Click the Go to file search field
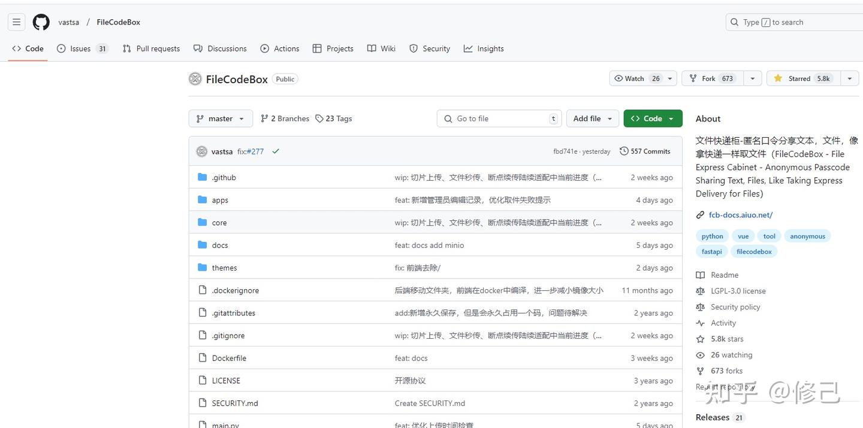The image size is (863, 428). [x=500, y=119]
